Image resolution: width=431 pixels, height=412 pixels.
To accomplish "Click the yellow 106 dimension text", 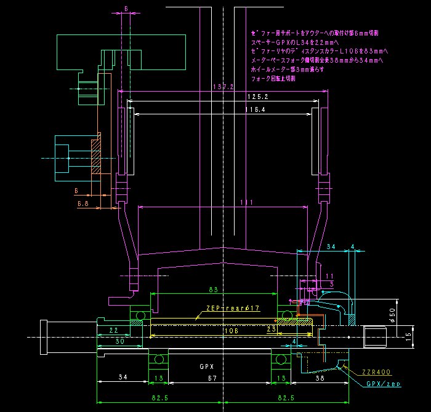I will tap(232, 331).
